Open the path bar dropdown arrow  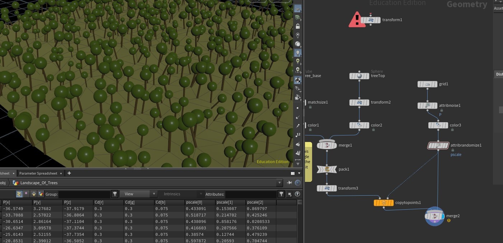(279, 183)
